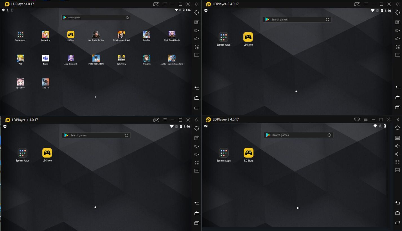Image resolution: width=402 pixels, height=231 pixels.
Task: Open Epic Seven game
Action: (20, 82)
